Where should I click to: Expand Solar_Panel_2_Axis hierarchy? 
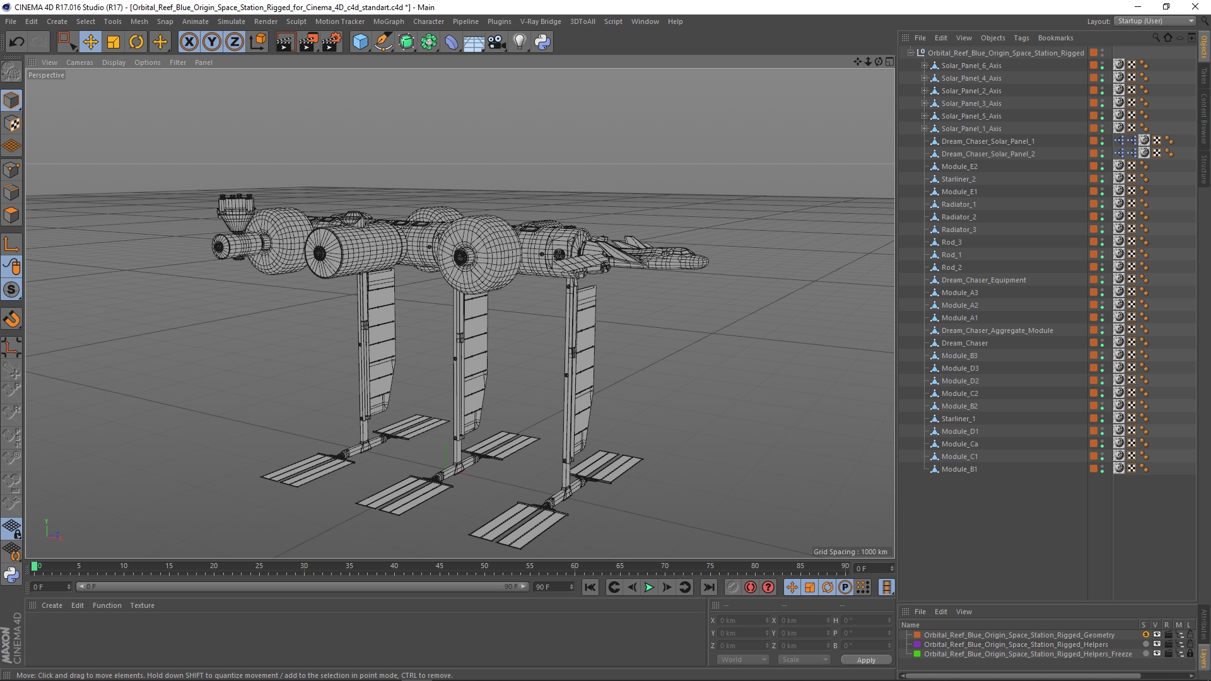tap(925, 91)
